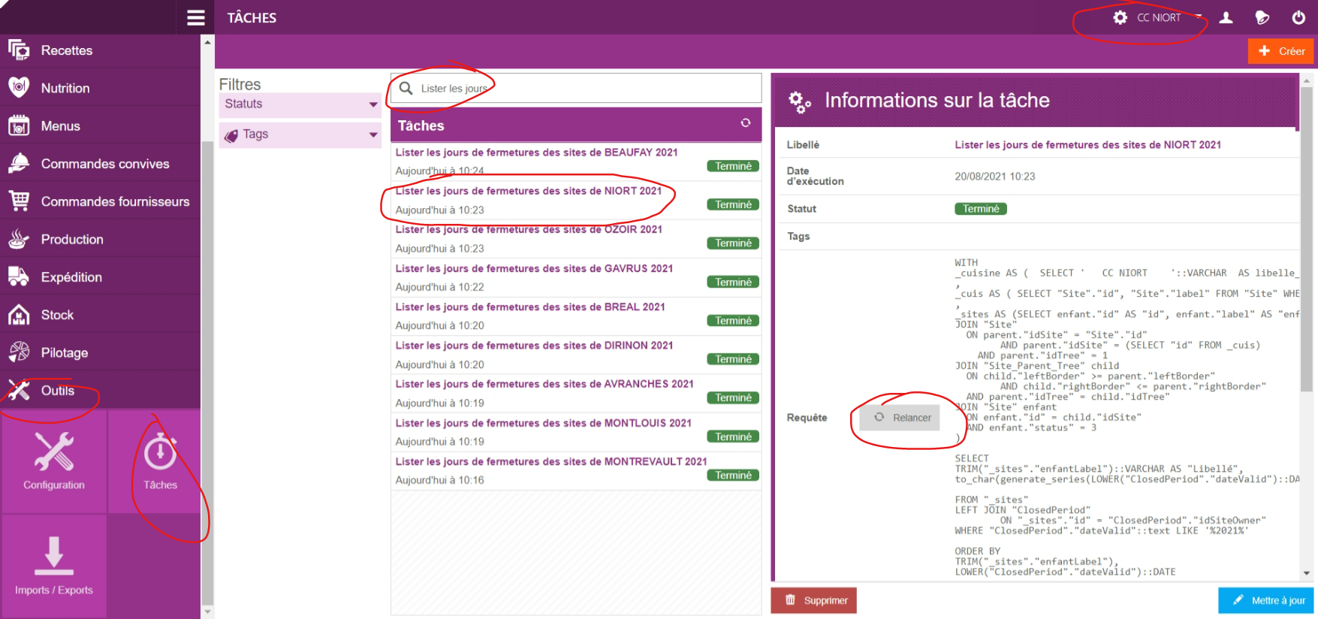Click the execution date 20/08/2021 10:23
The height and width of the screenshot is (619, 1318).
pos(995,177)
